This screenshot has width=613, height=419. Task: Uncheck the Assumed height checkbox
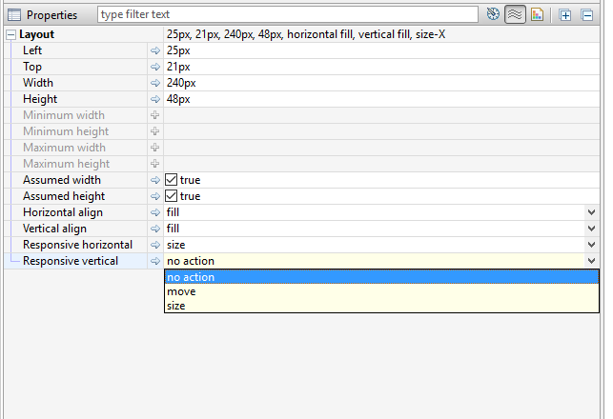[x=172, y=196]
